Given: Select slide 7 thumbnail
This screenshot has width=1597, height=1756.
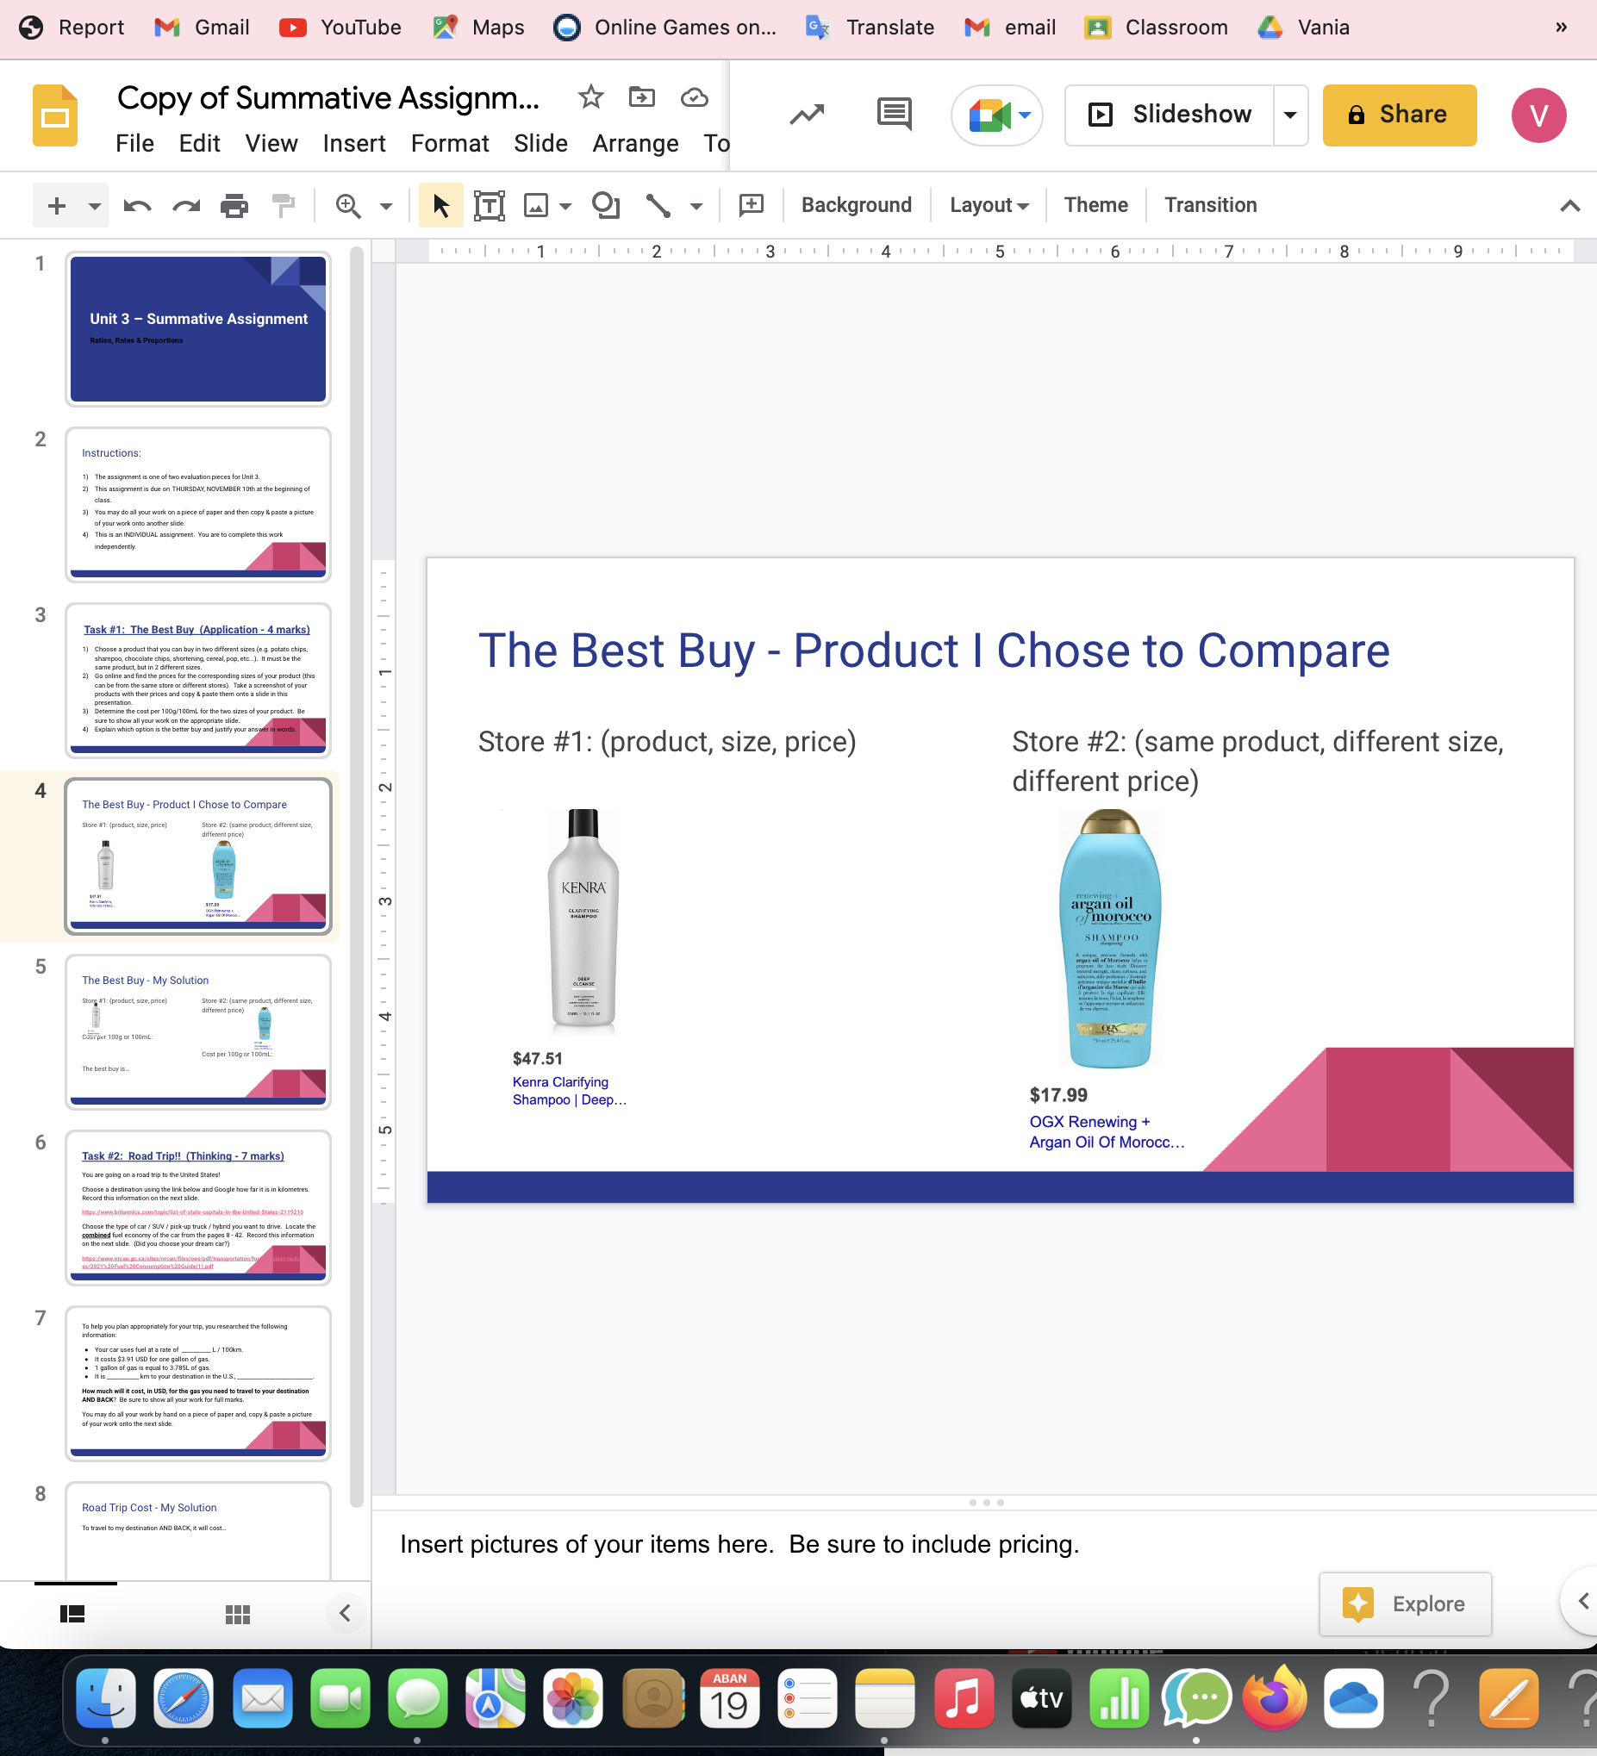Looking at the screenshot, I should click(x=198, y=1383).
